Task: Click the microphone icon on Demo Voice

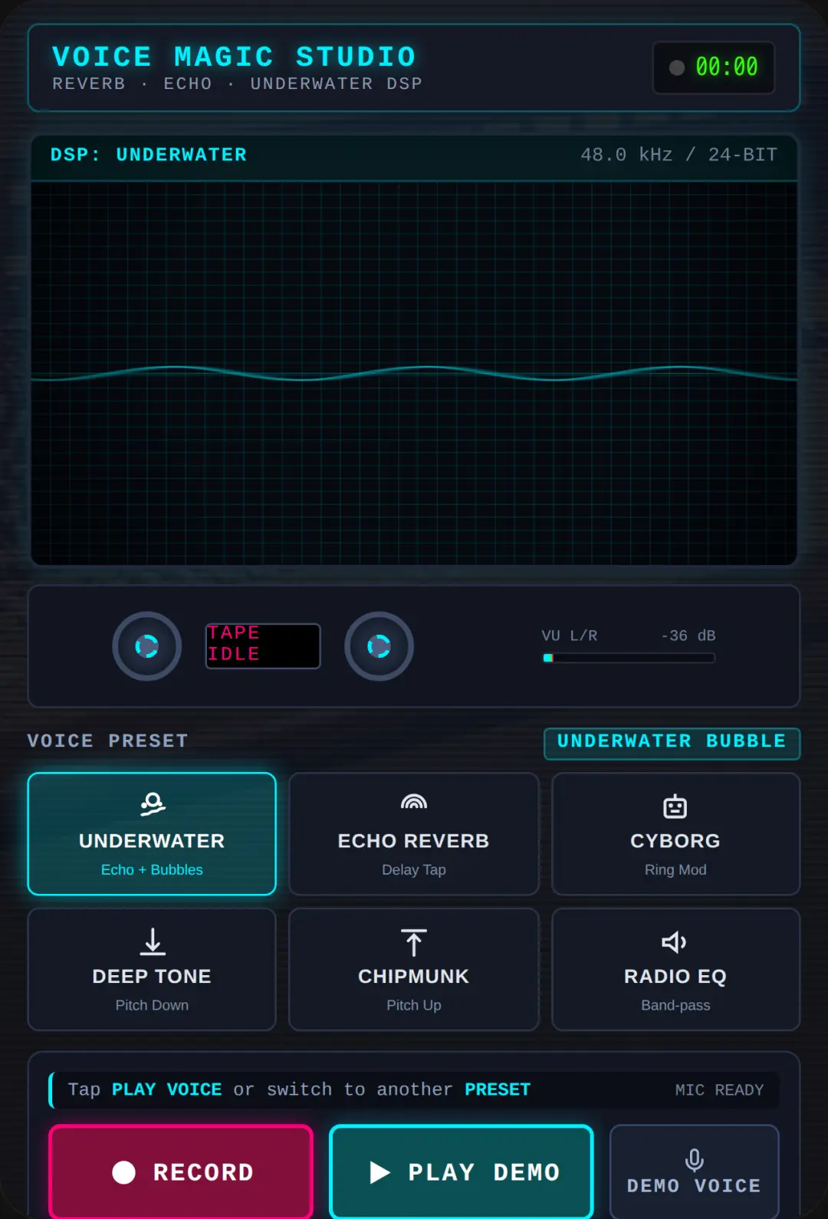Action: [x=695, y=1160]
